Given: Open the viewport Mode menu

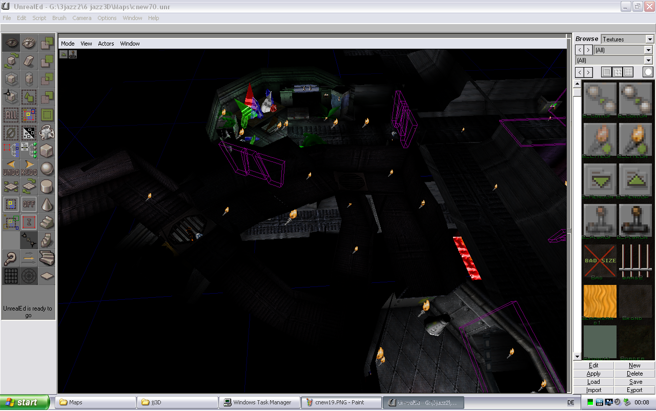Looking at the screenshot, I should 68,44.
